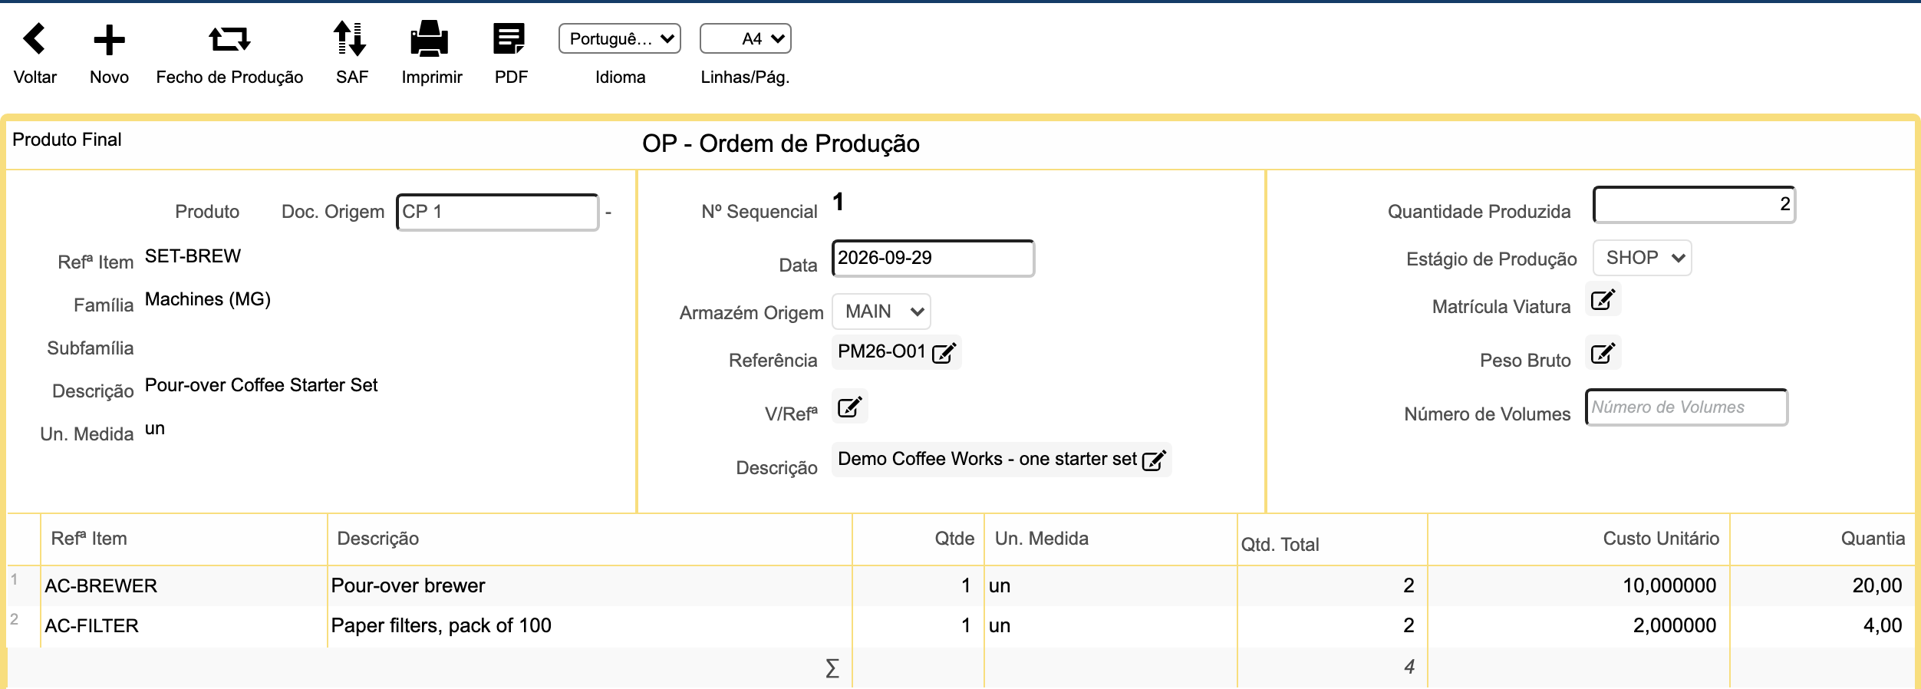Screen dimensions: 1921x689
Task: Select the AC-BREWER item reference cell
Action: 184,585
